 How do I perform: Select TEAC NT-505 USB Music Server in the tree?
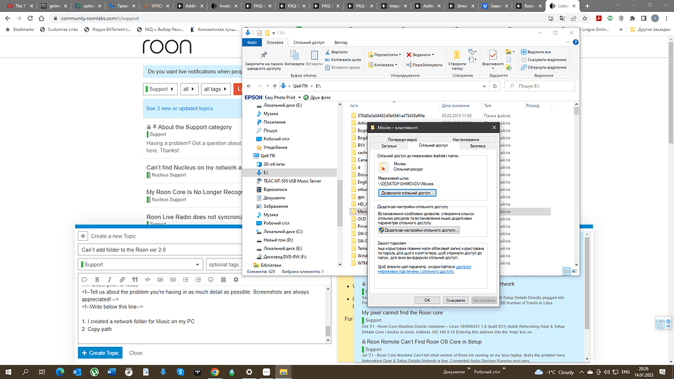[x=292, y=181]
